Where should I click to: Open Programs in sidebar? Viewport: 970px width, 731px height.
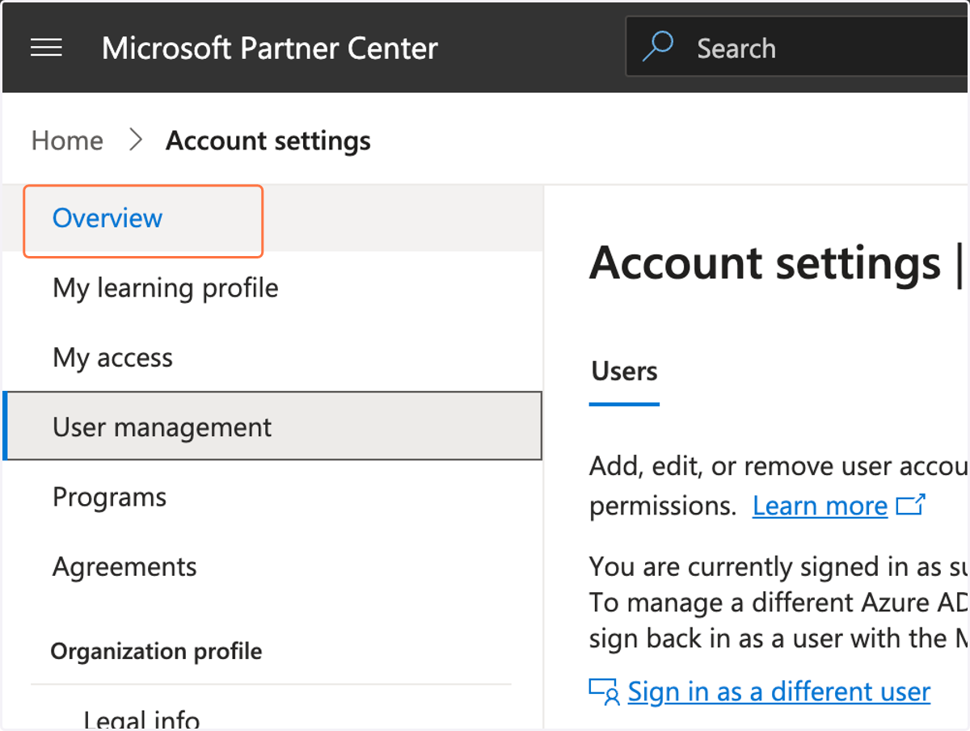point(109,498)
